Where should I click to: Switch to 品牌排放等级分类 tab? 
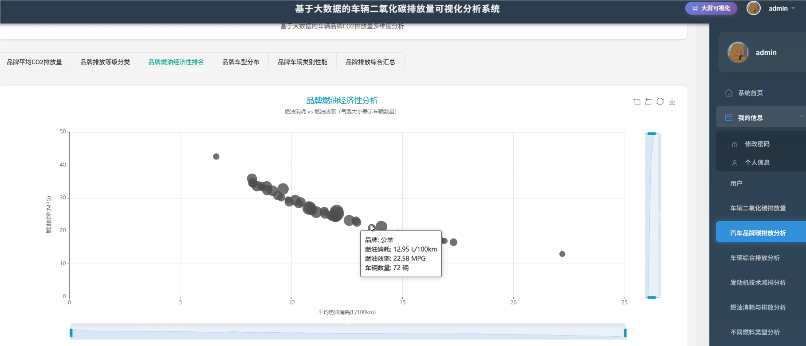click(105, 62)
